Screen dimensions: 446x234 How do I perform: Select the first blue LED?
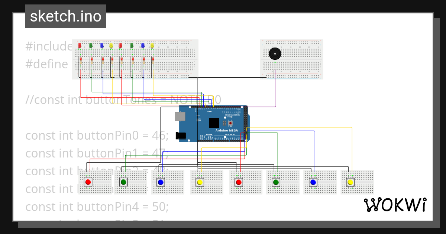tap(102, 45)
